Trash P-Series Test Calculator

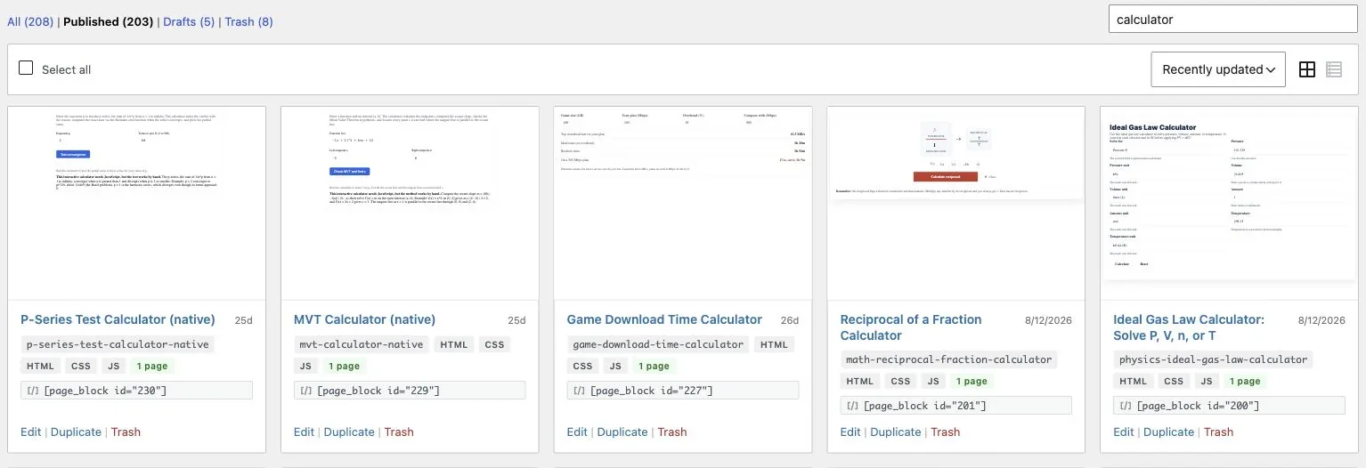126,432
